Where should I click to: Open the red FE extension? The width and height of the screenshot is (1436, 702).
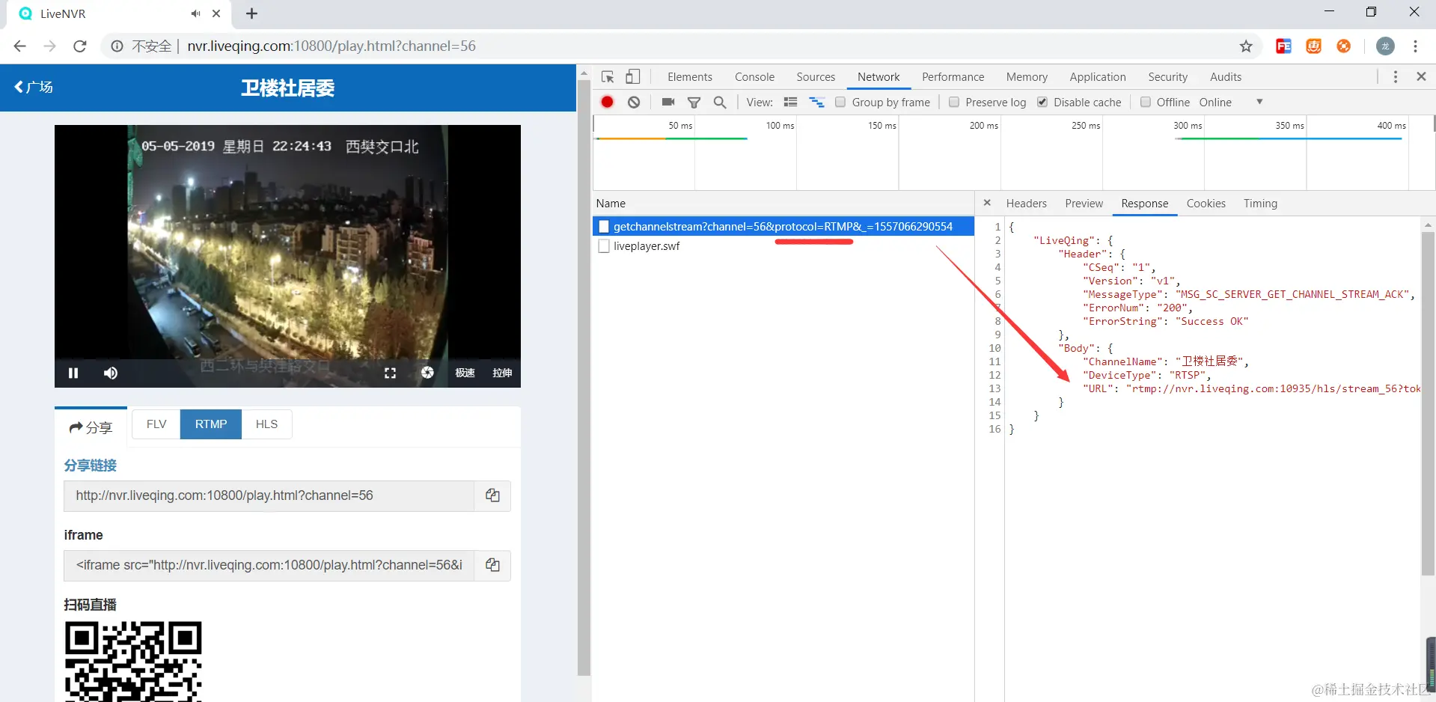pyautogui.click(x=1284, y=46)
